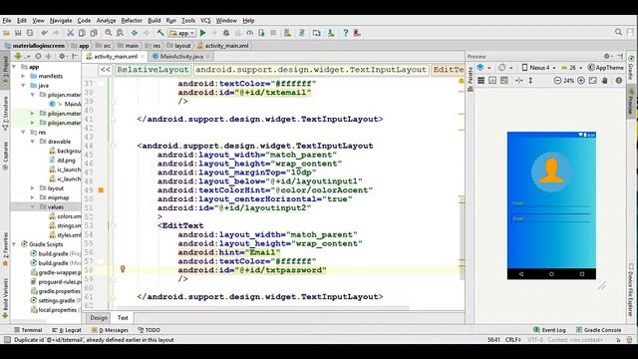Click the Project Structure icon in the toolbar
This screenshot has width=638, height=359.
pos(317,33)
